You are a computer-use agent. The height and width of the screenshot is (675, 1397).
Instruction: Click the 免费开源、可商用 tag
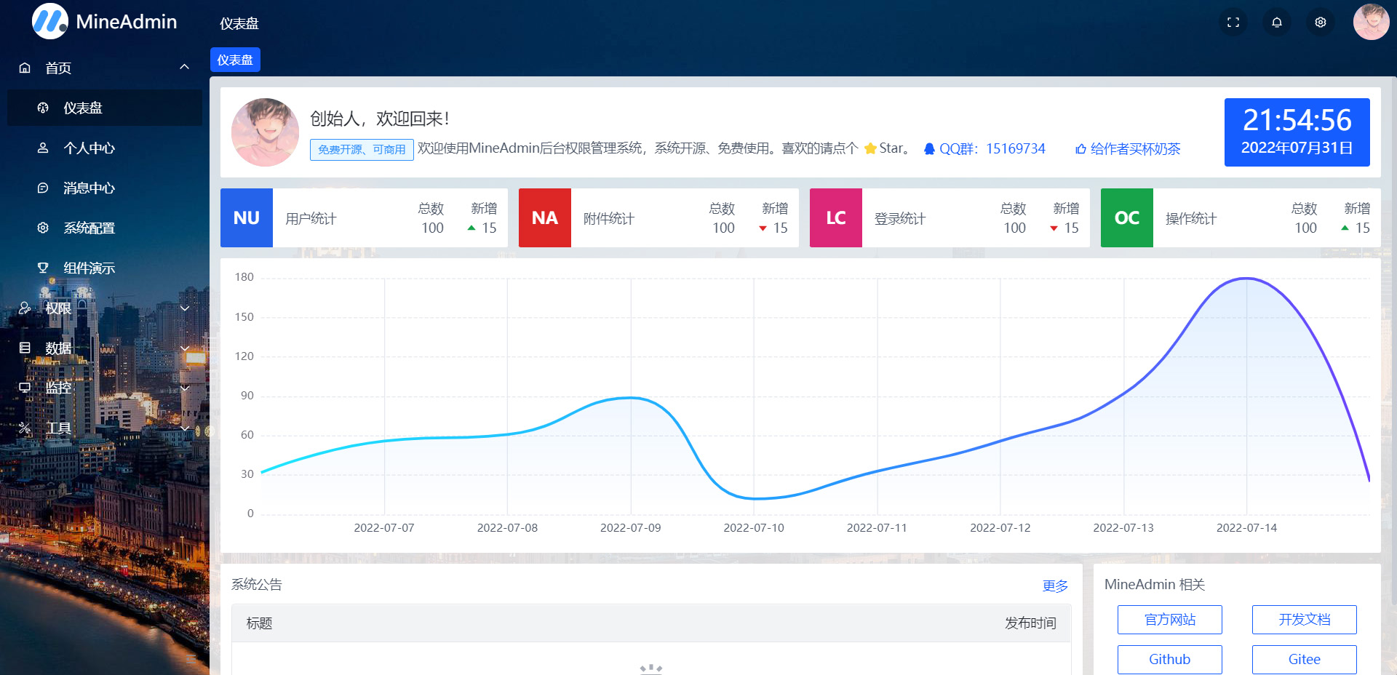point(362,149)
